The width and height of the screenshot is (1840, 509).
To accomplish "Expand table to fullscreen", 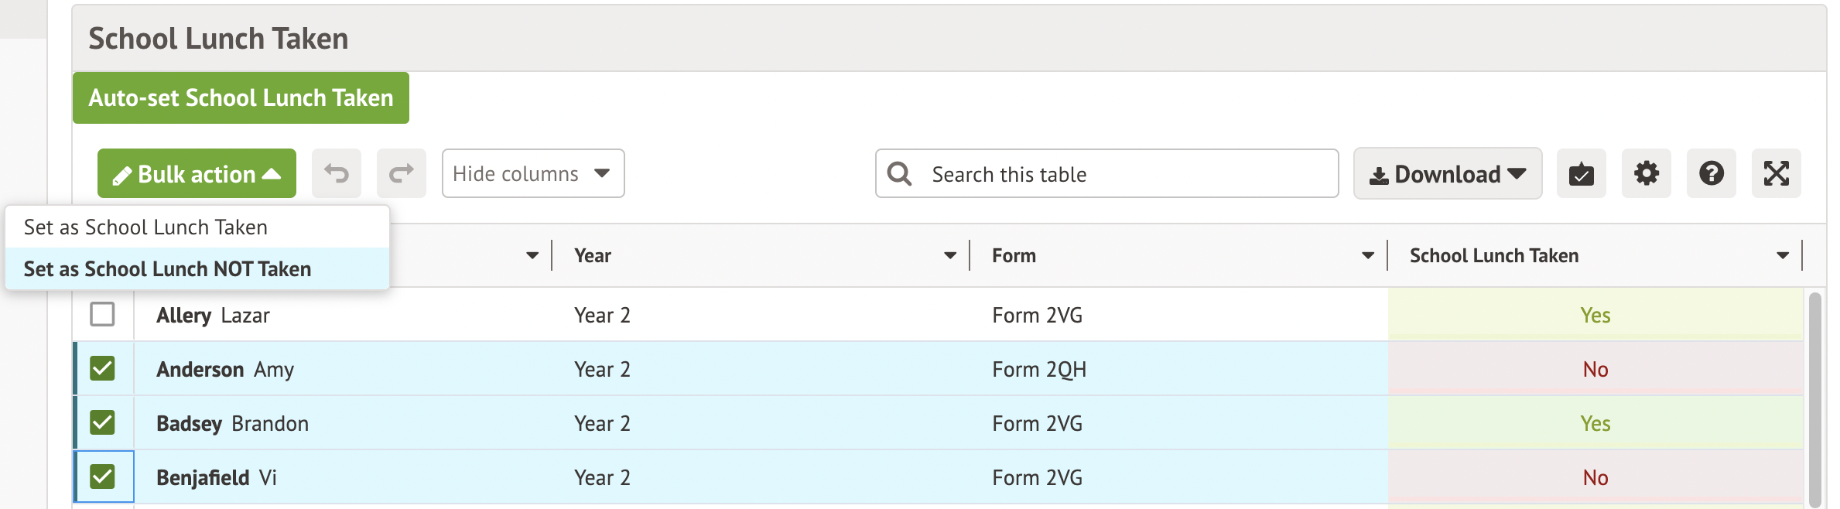I will point(1776,173).
